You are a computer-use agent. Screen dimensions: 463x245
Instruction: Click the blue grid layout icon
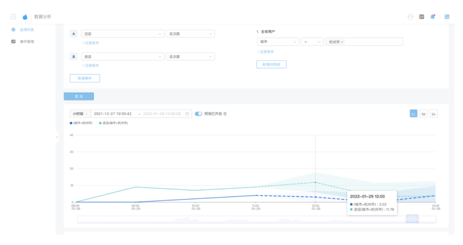tap(447, 17)
